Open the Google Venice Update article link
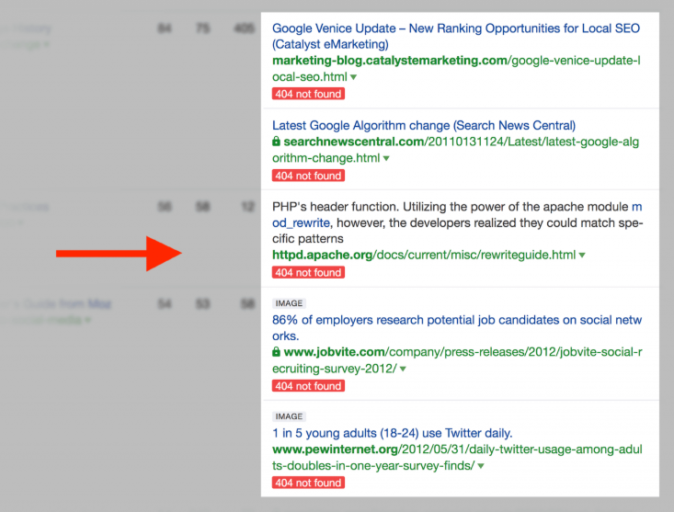 click(456, 36)
